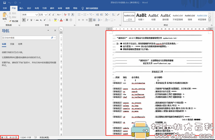Click the align left icon
Image resolution: width=215 pixels, height=140 pixels.
point(79,20)
